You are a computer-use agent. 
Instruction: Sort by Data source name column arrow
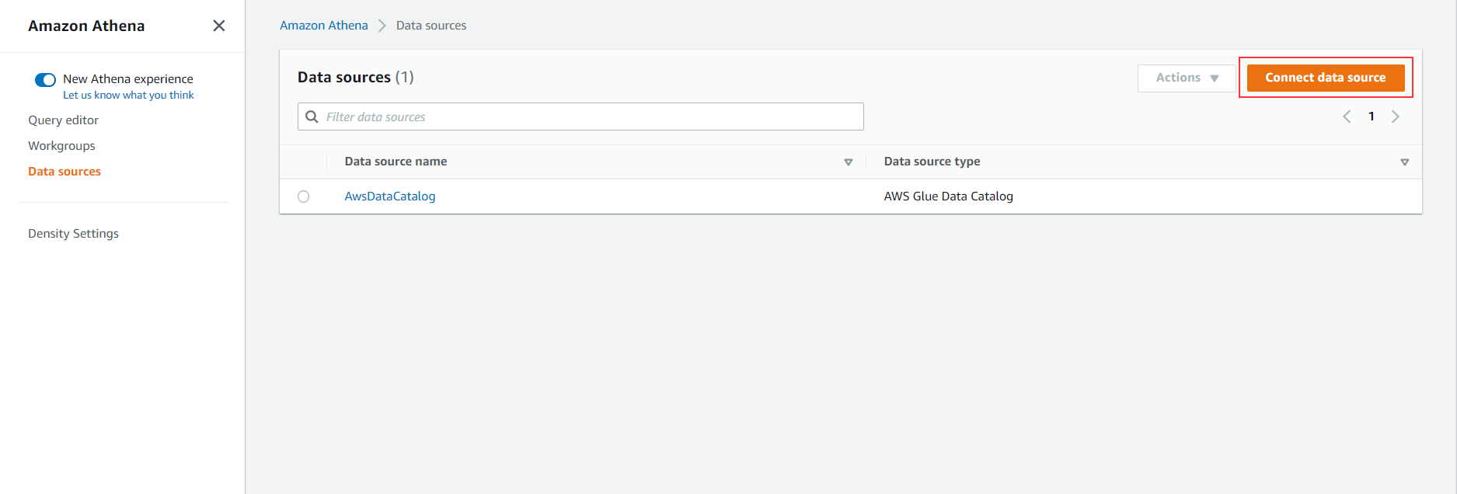coord(849,162)
